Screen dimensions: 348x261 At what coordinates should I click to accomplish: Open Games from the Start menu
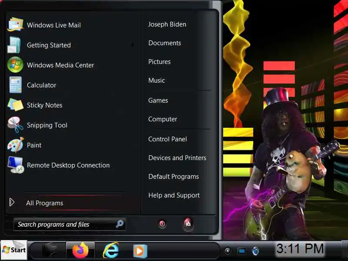[x=158, y=100]
